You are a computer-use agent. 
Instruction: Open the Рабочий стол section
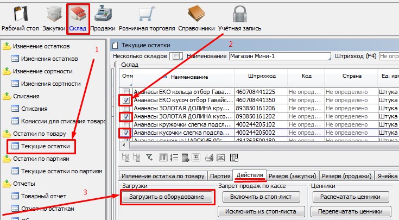point(22,17)
